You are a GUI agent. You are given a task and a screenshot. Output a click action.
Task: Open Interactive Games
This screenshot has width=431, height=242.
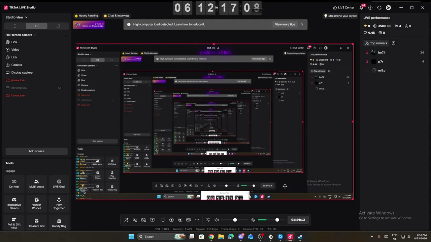(x=14, y=203)
